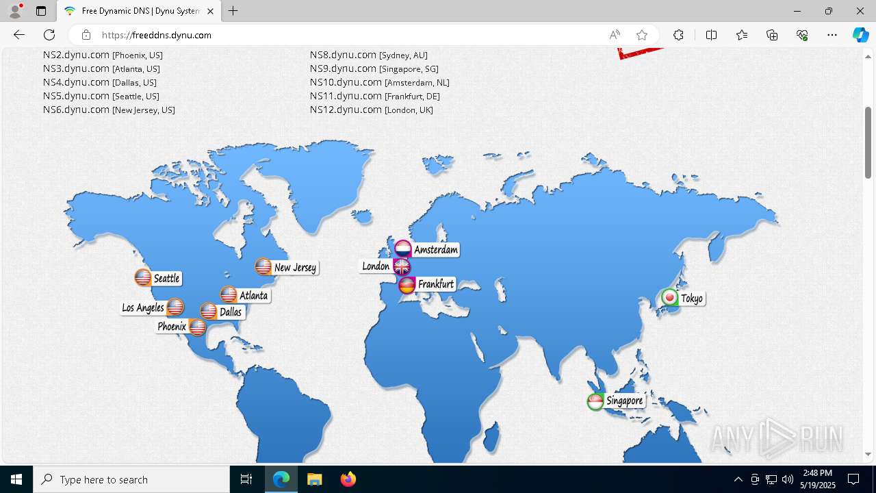This screenshot has width=876, height=493.
Task: Open Tab actions menu
Action: (41, 11)
